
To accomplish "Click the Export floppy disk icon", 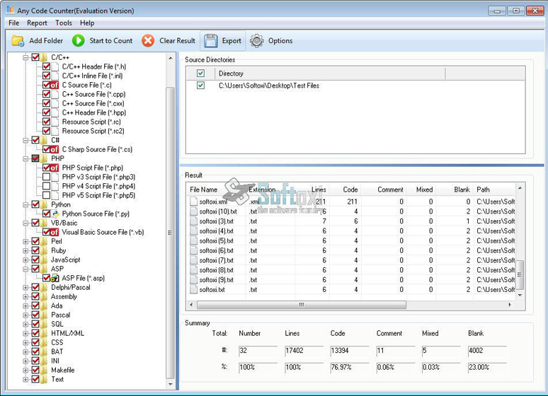I will pyautogui.click(x=210, y=41).
